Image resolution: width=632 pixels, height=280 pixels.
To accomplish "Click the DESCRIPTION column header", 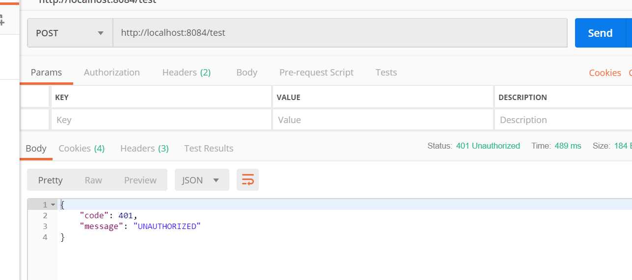I will pos(522,97).
